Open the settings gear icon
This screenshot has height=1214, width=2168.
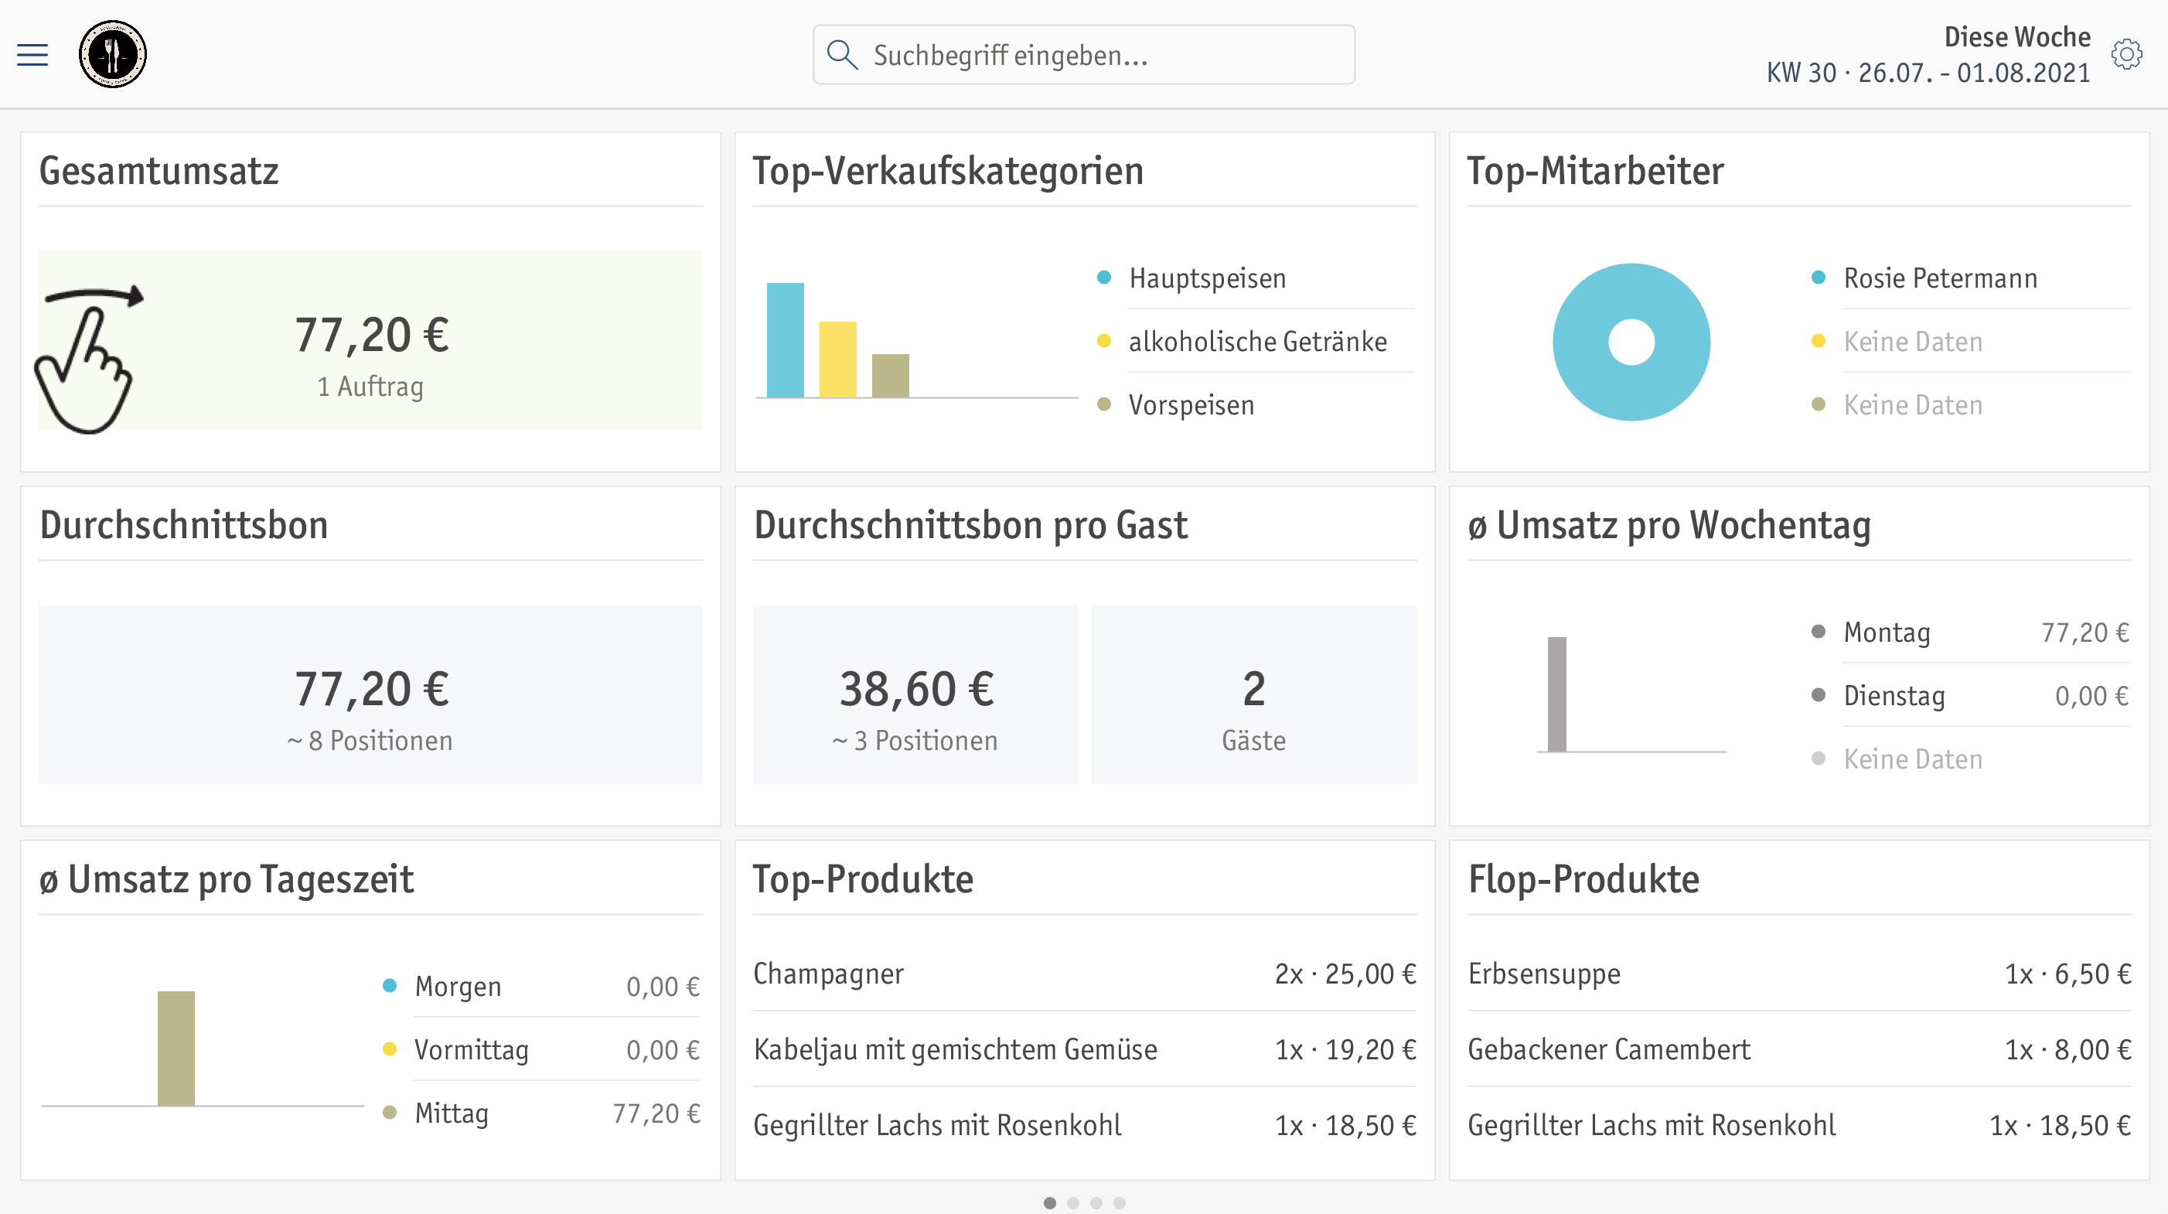pyautogui.click(x=2126, y=55)
